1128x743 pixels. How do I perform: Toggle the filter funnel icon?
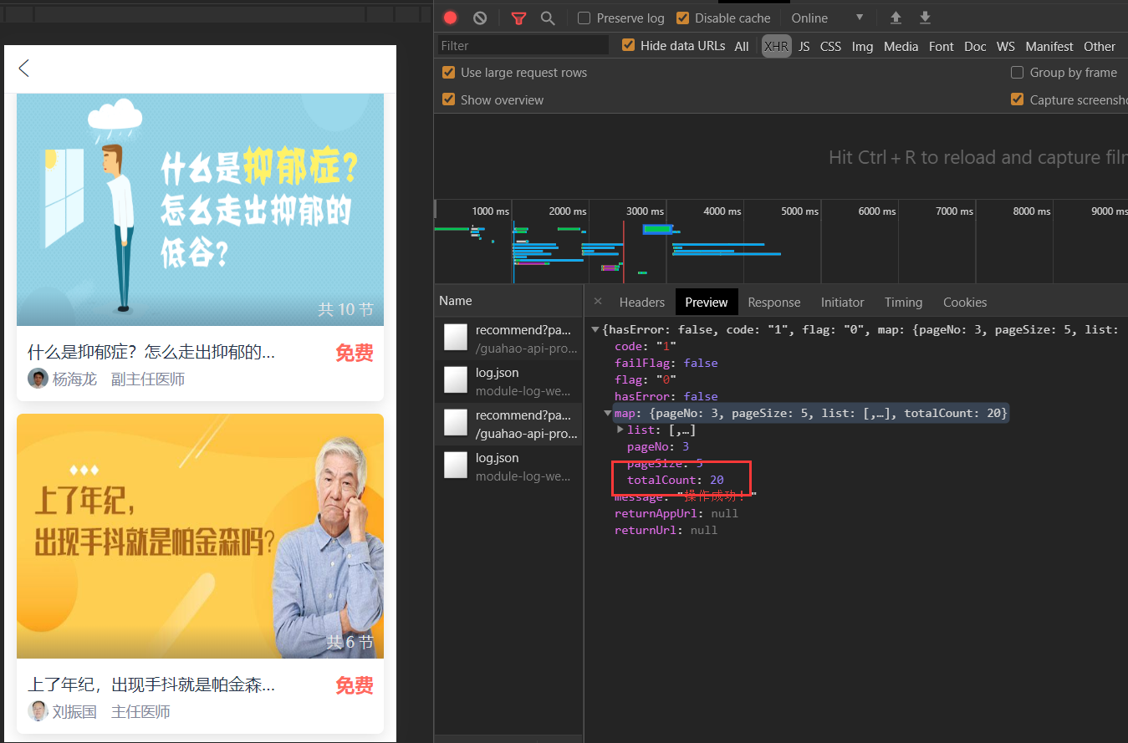[x=519, y=18]
